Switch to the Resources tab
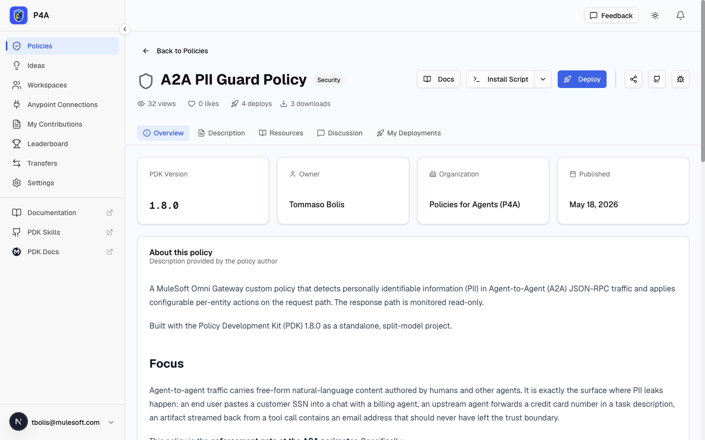The image size is (705, 440). point(281,133)
